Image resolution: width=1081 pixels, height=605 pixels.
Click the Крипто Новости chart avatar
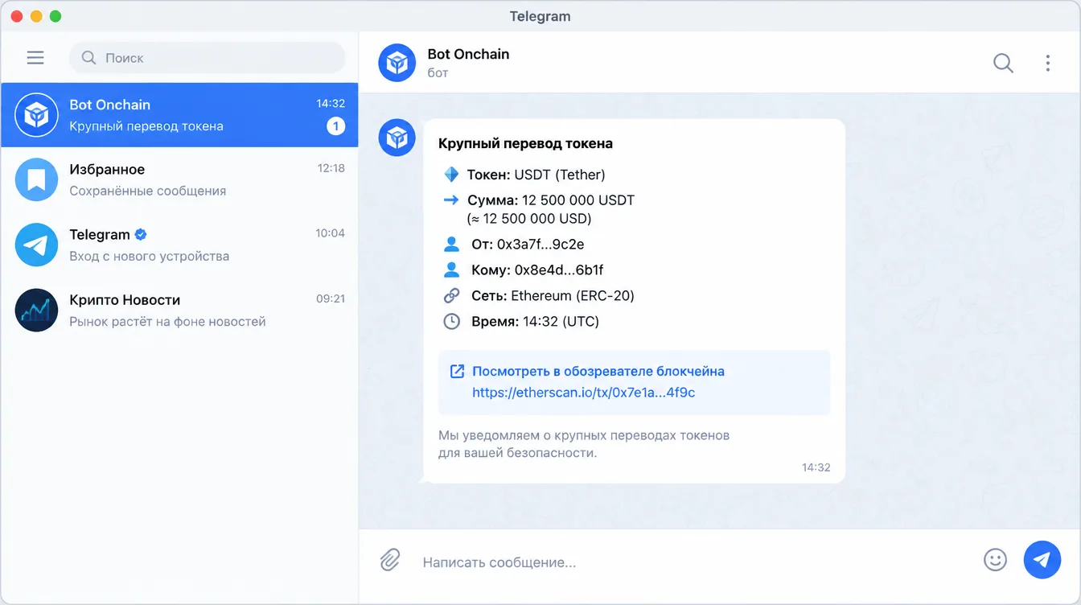point(36,311)
